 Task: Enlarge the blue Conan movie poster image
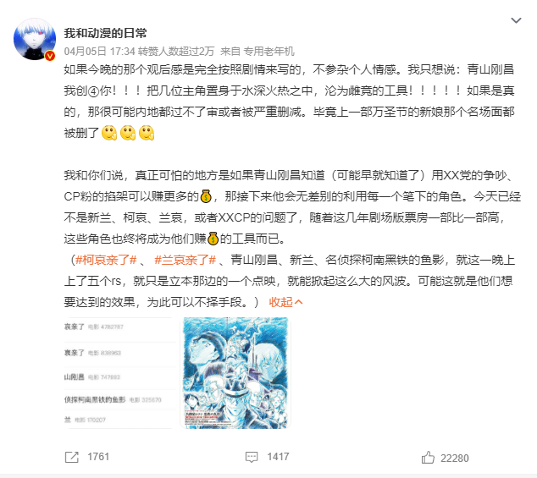(x=235, y=373)
